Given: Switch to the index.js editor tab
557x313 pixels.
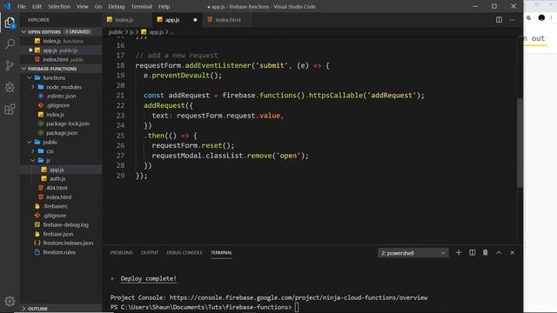Looking at the screenshot, I should [127, 20].
